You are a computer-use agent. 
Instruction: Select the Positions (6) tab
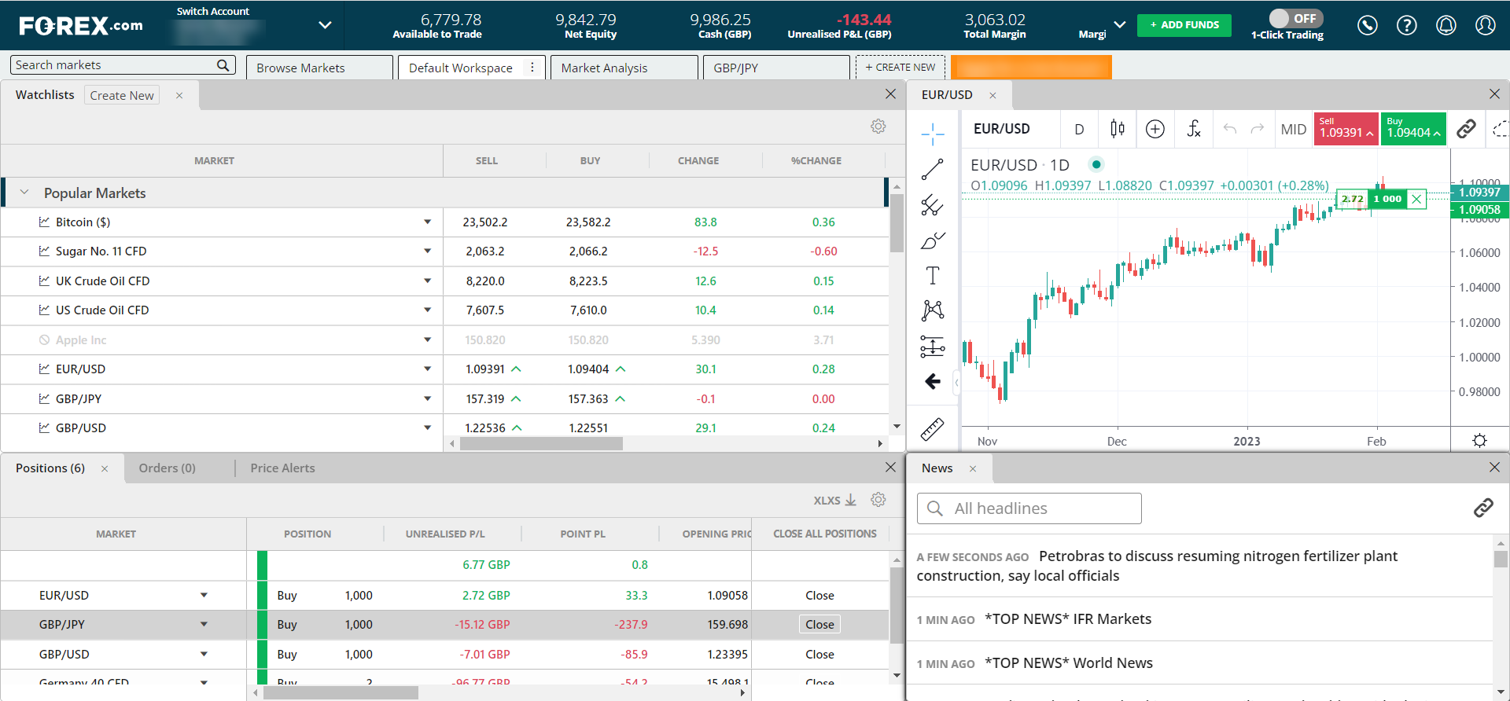coord(50,468)
